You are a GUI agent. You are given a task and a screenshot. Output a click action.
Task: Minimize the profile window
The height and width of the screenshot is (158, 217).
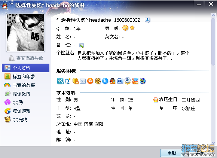199,4
